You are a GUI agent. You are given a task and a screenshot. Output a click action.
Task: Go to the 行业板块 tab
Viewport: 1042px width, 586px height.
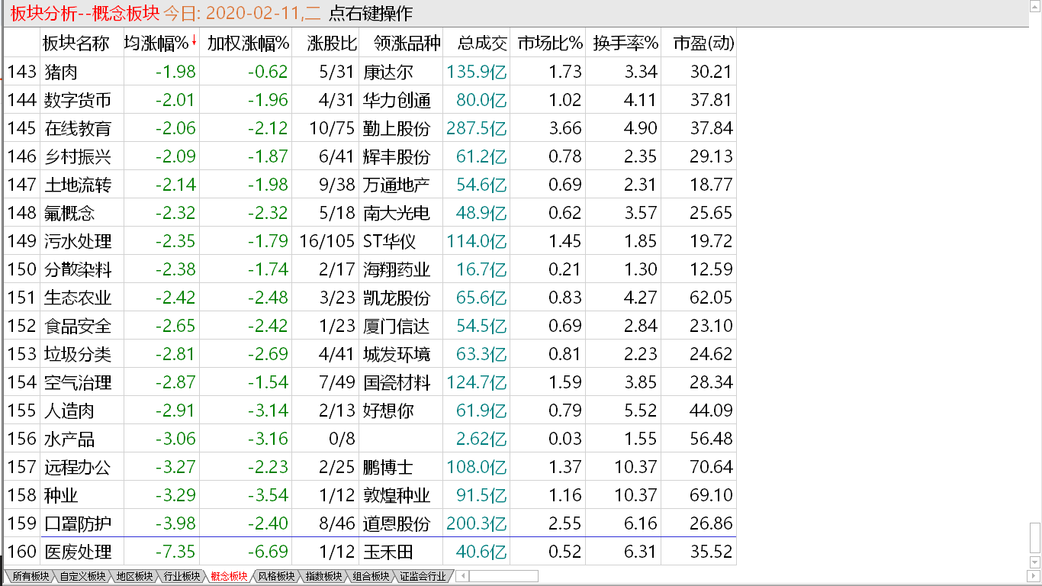[181, 576]
